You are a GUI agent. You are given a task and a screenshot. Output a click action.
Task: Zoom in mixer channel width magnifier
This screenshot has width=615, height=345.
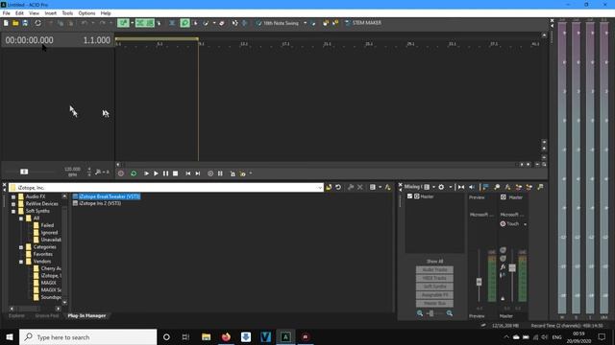point(450,313)
